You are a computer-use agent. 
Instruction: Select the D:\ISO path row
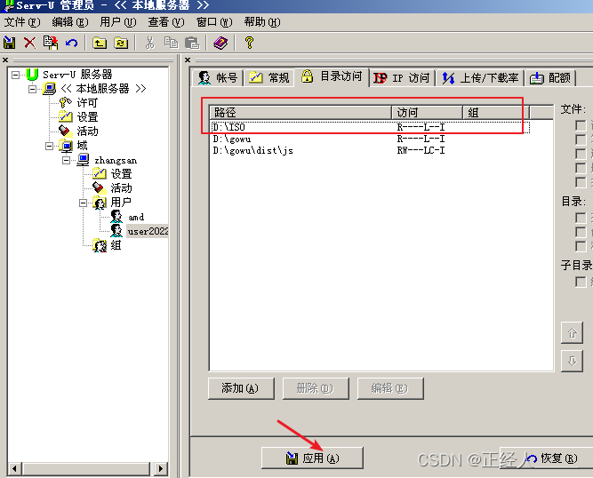tap(370, 127)
